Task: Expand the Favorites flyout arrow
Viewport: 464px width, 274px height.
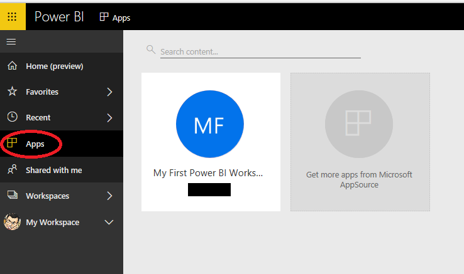Action: 109,92
